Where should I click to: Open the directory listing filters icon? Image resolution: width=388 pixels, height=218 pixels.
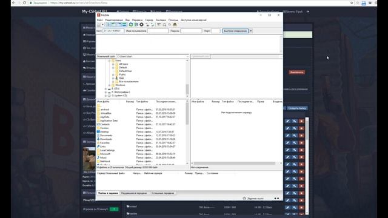(x=159, y=25)
